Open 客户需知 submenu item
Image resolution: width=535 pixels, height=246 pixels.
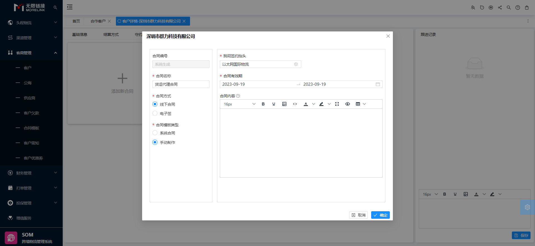[x=31, y=143]
